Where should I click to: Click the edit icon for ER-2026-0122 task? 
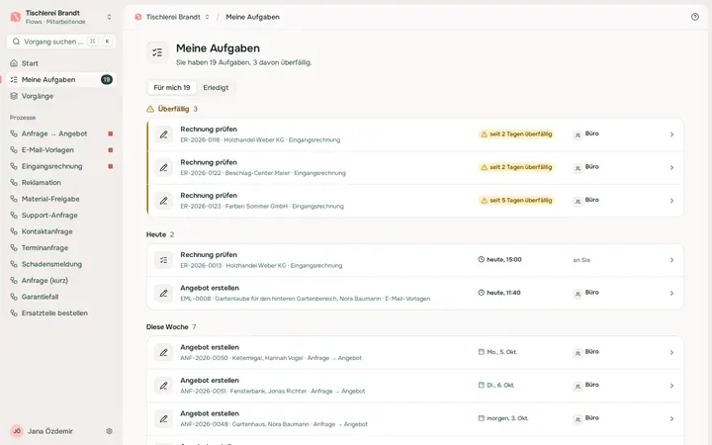(163, 167)
